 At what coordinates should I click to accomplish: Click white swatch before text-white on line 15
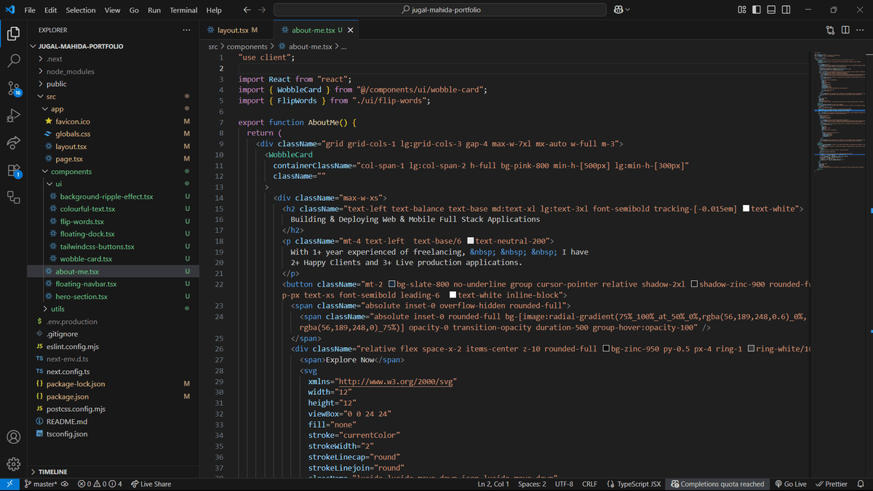point(746,209)
